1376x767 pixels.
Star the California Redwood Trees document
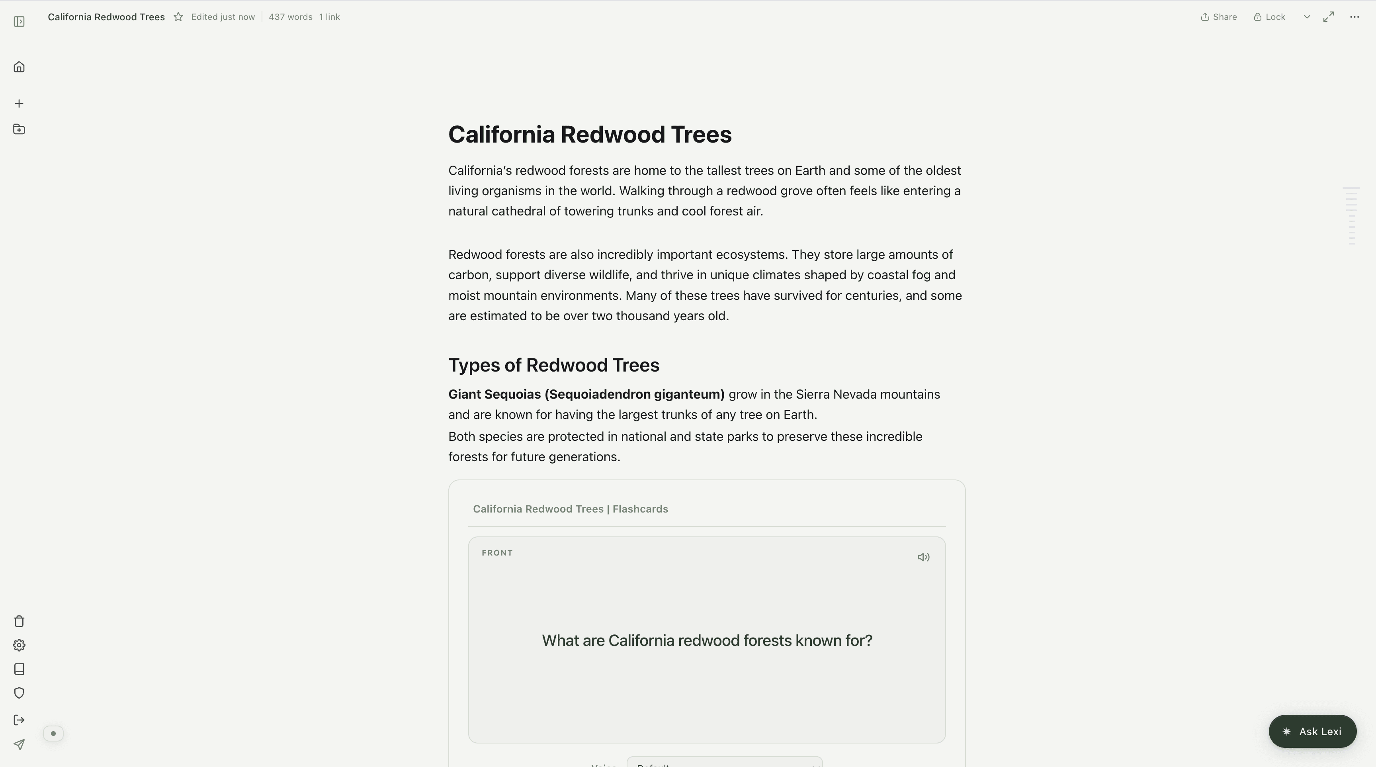coord(178,17)
